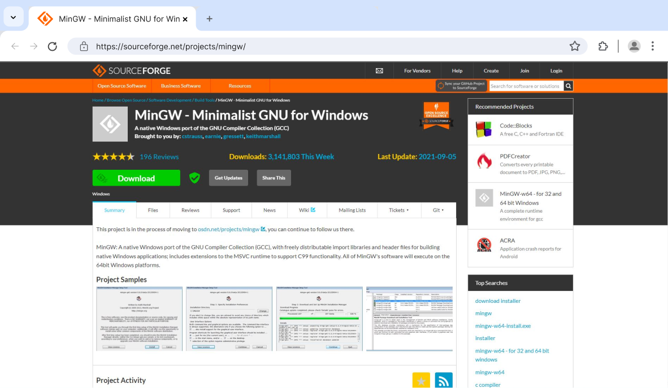
Task: Click the RSS feed icon
Action: (x=444, y=381)
